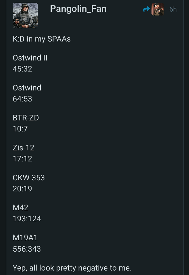This screenshot has height=275, width=189.
Task: Click the 193:124 ratio text
Action: (27, 219)
